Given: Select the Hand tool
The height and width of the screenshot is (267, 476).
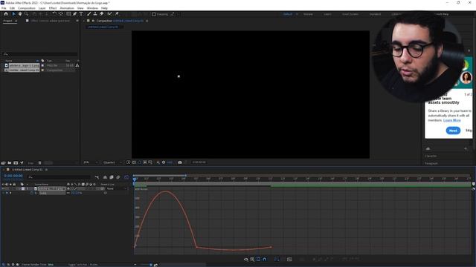Looking at the screenshot, I should (x=20, y=14).
